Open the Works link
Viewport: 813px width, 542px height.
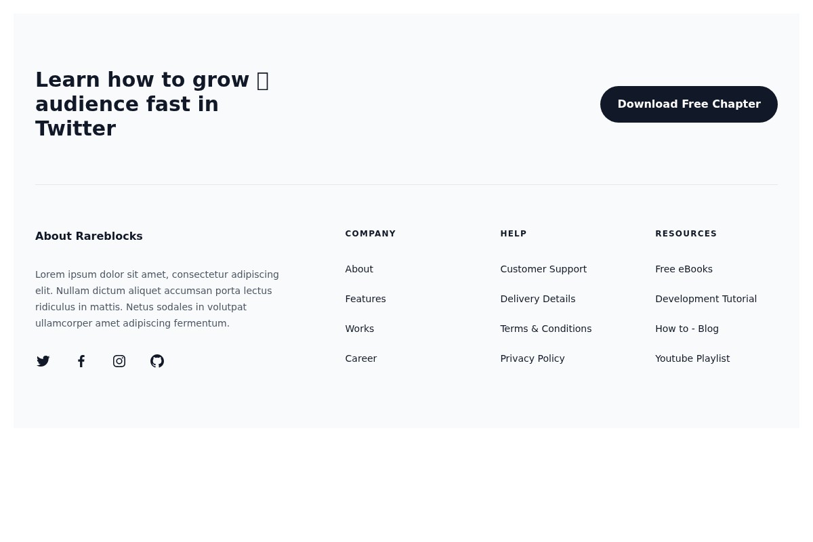(359, 329)
